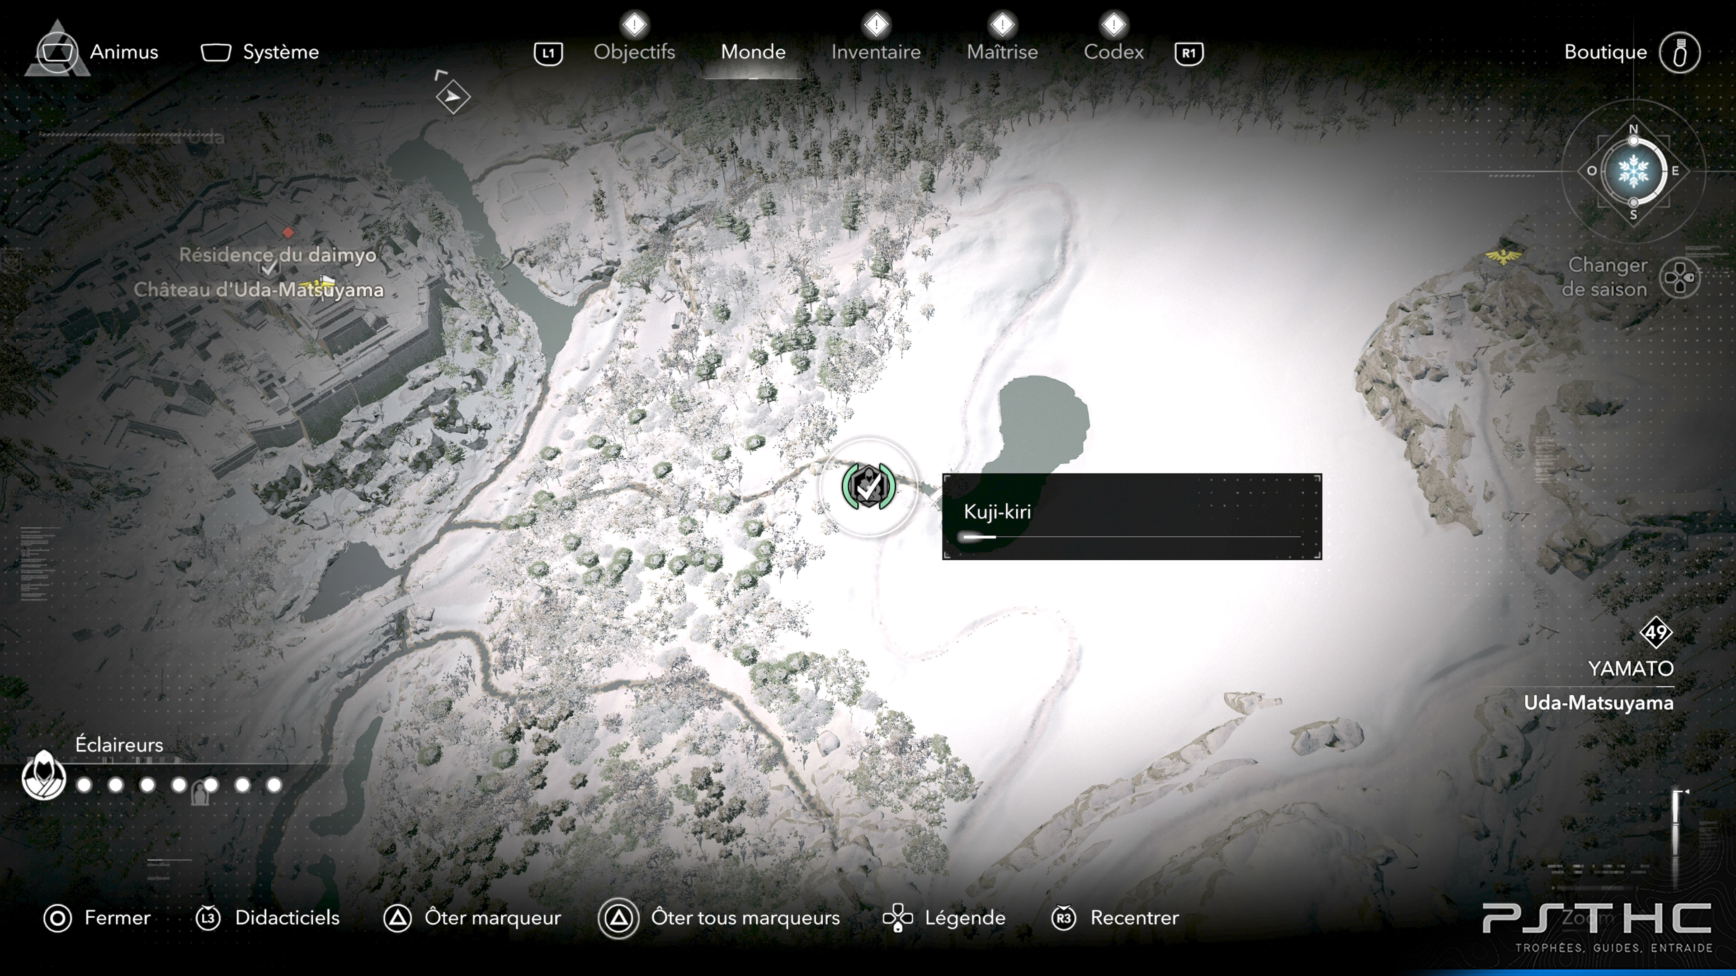Screen dimensions: 1736x976
Task: Click the Maîtrise notification alert icon
Action: pos(1002,25)
